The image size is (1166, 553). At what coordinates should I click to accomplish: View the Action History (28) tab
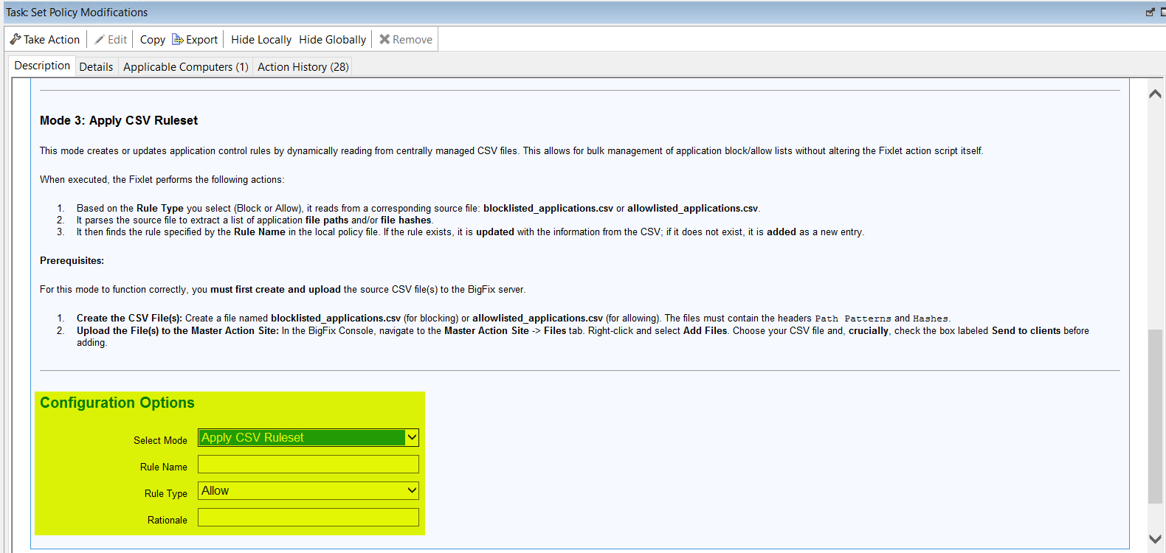(303, 67)
